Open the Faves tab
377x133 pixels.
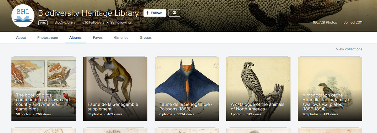pyautogui.click(x=98, y=38)
